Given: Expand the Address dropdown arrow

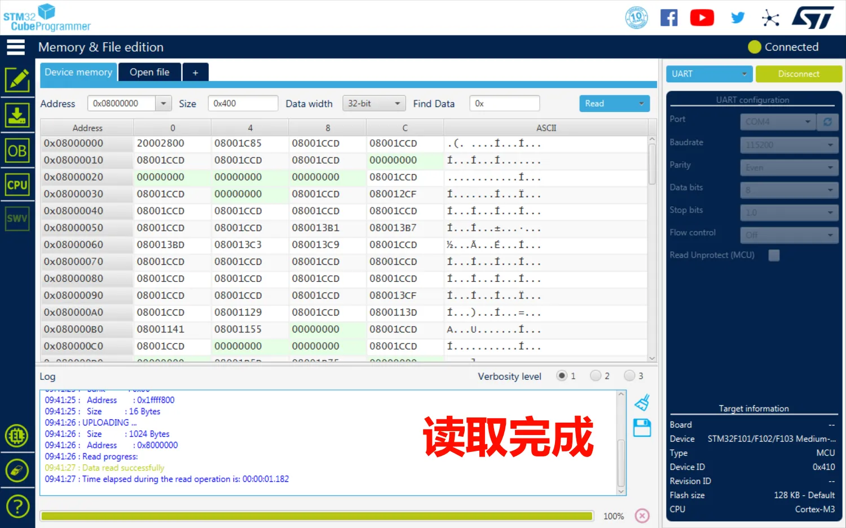Looking at the screenshot, I should click(164, 104).
